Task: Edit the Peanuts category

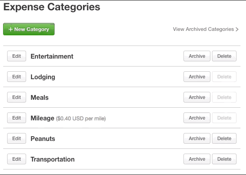Action: pyautogui.click(x=17, y=139)
